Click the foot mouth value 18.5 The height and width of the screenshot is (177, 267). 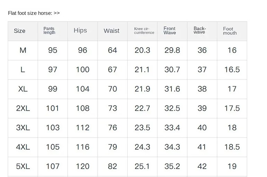pos(232,147)
